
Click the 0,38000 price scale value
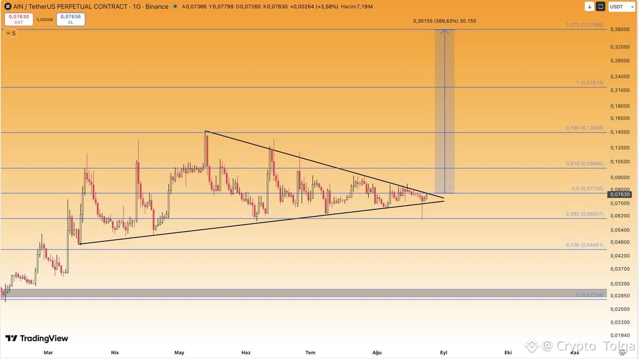(620, 29)
